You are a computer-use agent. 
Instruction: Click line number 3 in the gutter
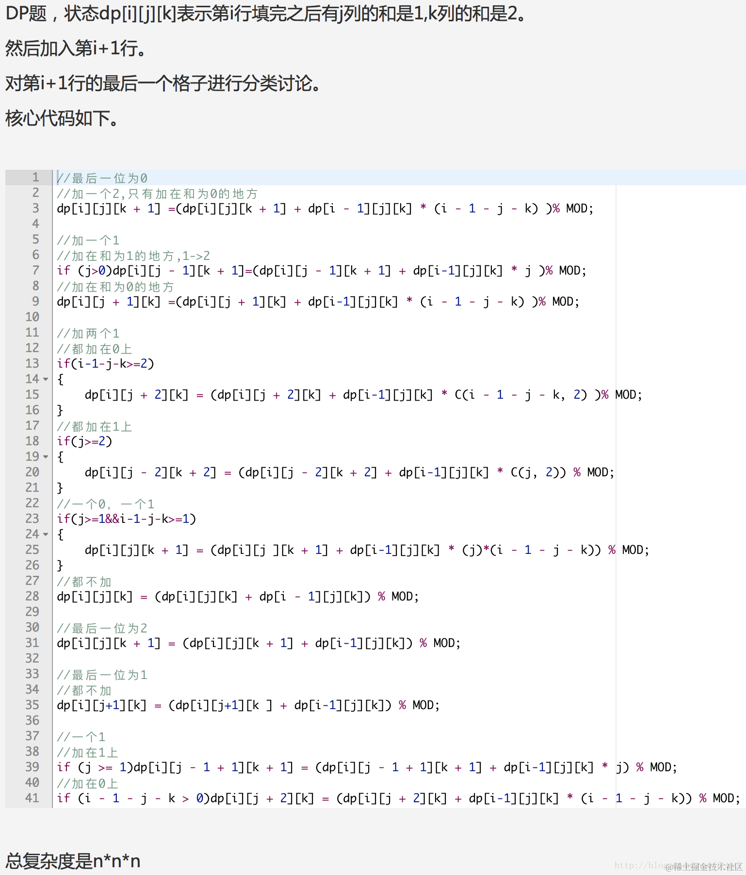coord(35,209)
